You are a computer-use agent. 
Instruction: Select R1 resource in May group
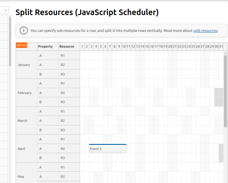69,167
